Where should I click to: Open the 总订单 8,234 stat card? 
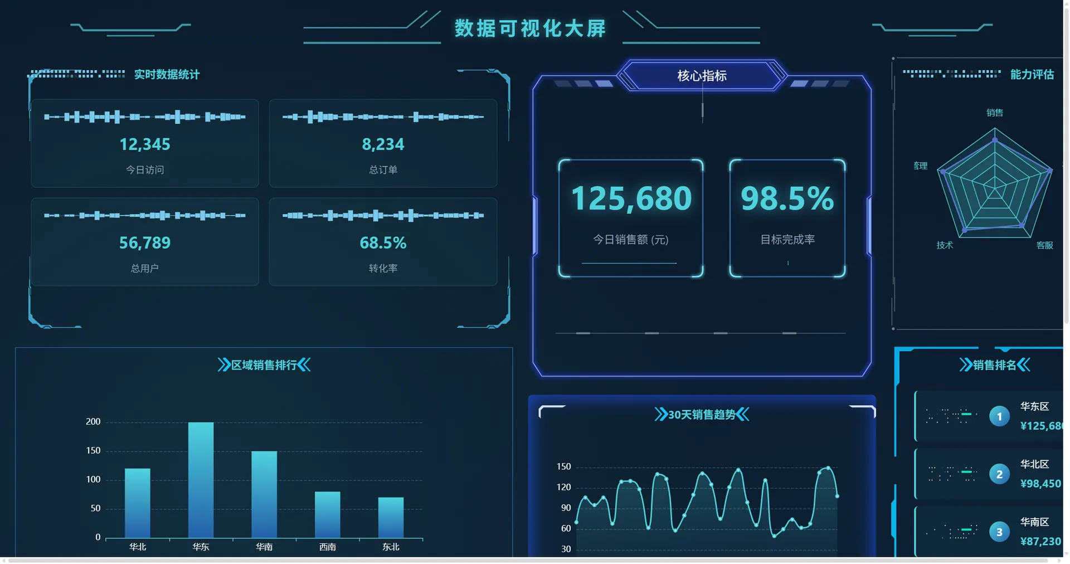(383, 143)
